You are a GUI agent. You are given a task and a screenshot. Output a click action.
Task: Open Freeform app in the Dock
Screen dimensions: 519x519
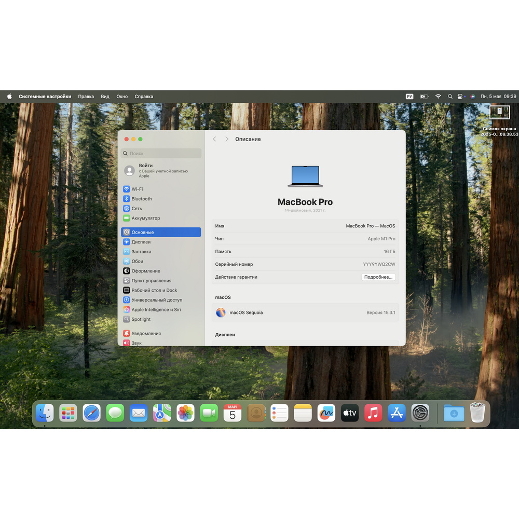point(326,413)
